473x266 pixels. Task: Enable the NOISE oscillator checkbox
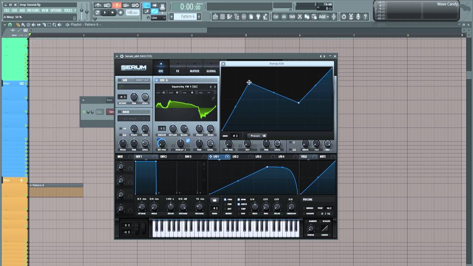tap(119, 112)
